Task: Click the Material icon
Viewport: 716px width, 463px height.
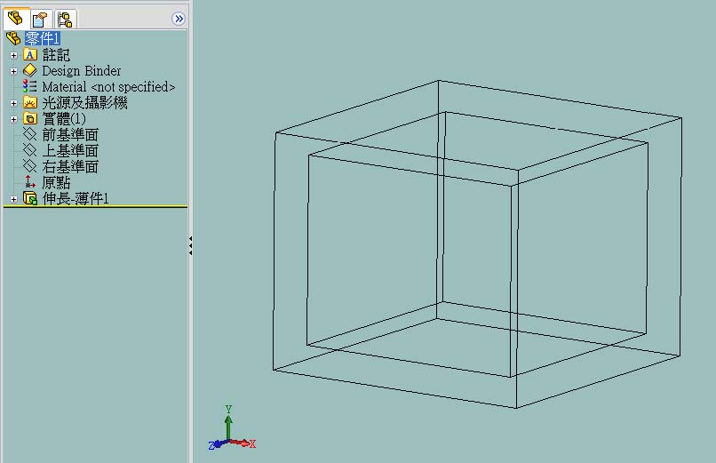Action: pyautogui.click(x=29, y=86)
